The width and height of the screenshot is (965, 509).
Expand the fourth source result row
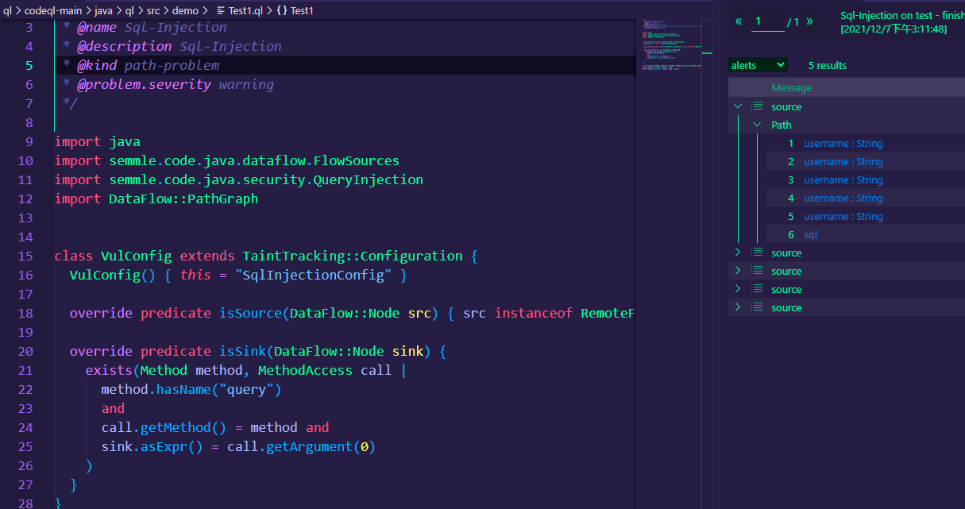pyautogui.click(x=738, y=289)
